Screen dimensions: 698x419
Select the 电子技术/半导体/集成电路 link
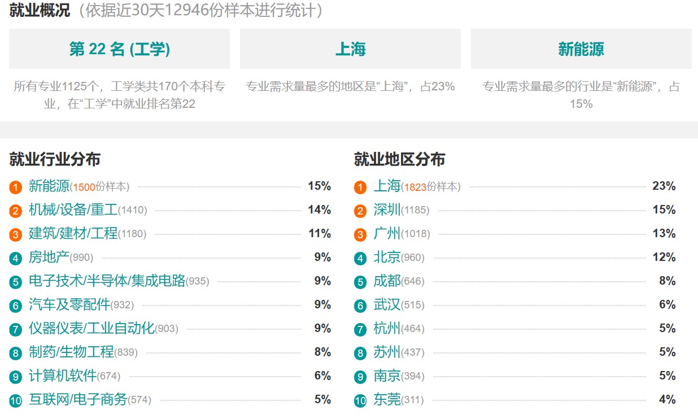(107, 281)
